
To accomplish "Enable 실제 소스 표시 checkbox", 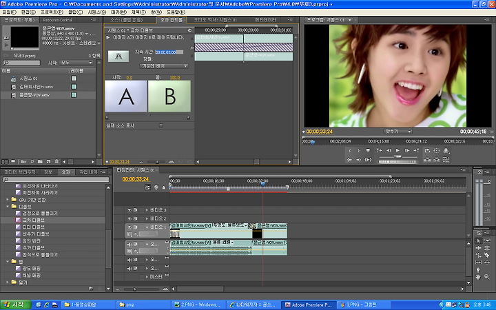I will (x=161, y=125).
